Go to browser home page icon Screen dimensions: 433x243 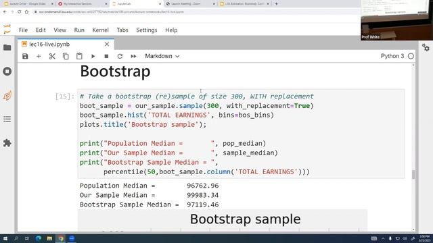pyautogui.click(x=26, y=12)
